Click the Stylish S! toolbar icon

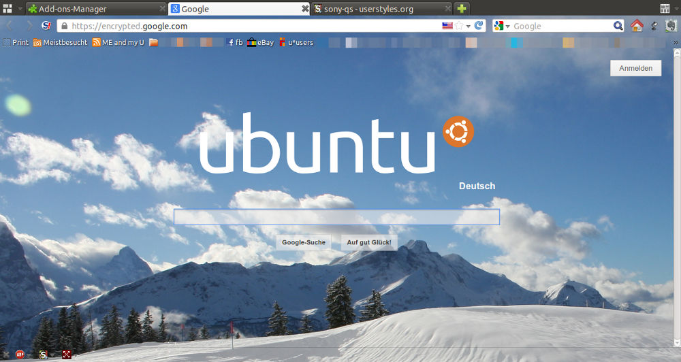click(x=46, y=26)
